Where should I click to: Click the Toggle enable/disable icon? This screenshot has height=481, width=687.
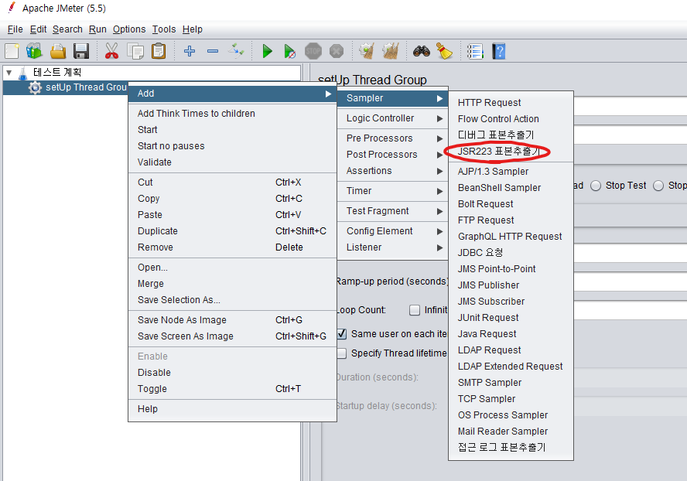[x=236, y=51]
